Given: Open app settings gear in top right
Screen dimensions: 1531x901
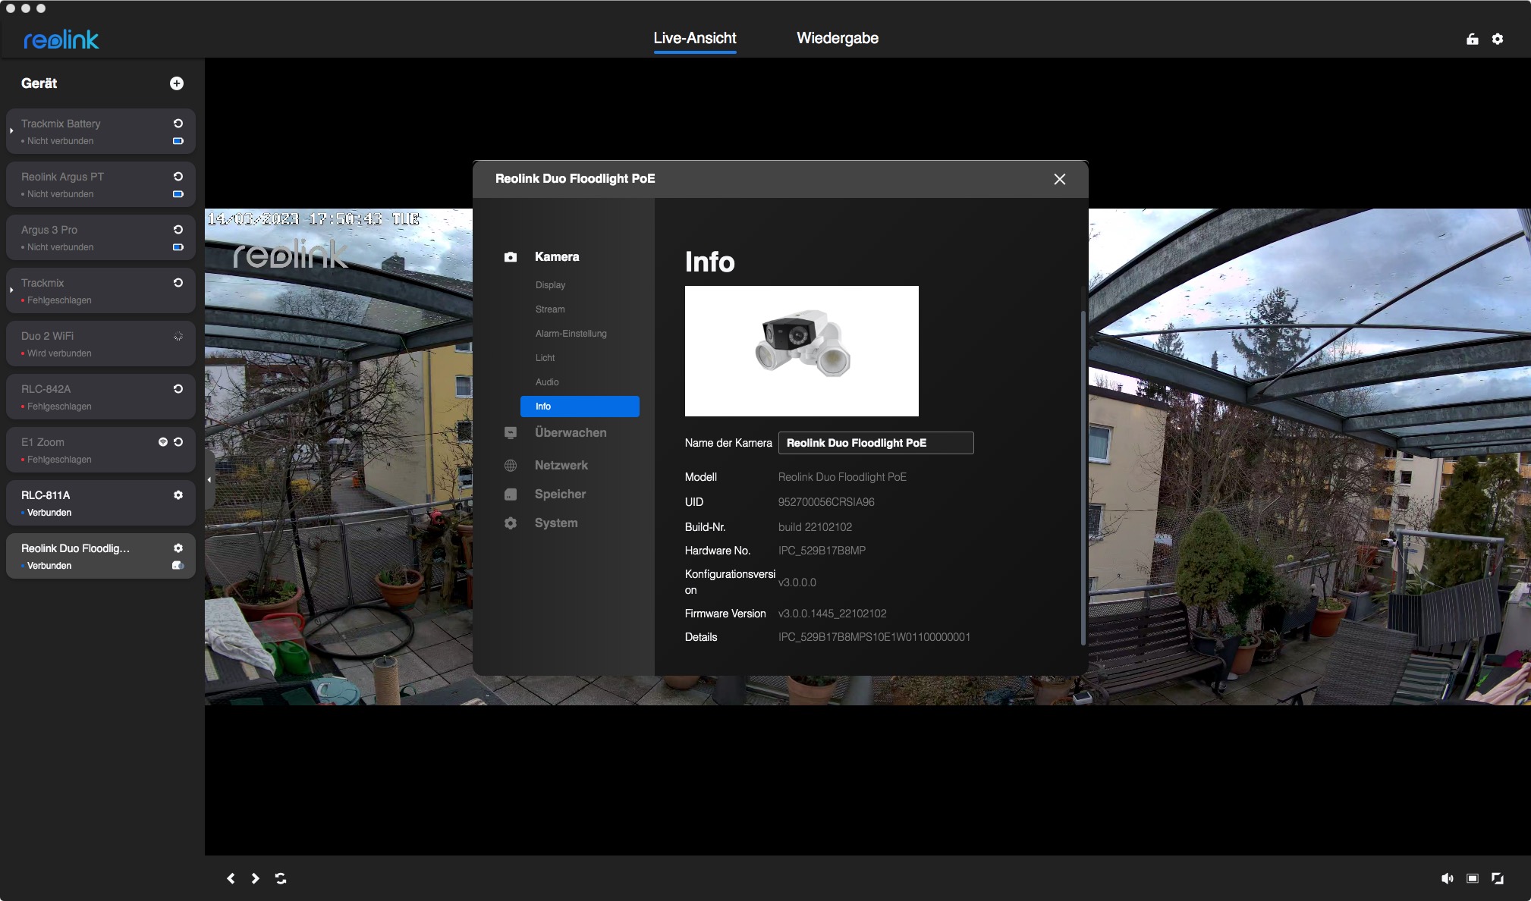Looking at the screenshot, I should click(1498, 39).
